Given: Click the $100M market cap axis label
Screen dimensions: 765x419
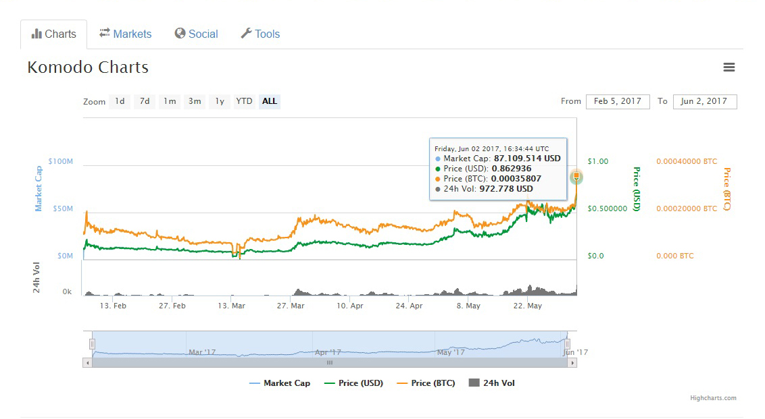Looking at the screenshot, I should click(x=61, y=161).
